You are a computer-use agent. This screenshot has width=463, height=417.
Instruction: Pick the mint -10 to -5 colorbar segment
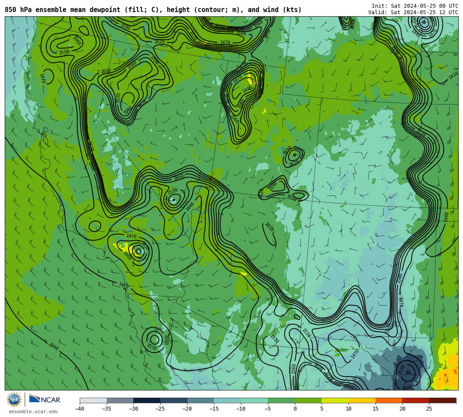255,400
